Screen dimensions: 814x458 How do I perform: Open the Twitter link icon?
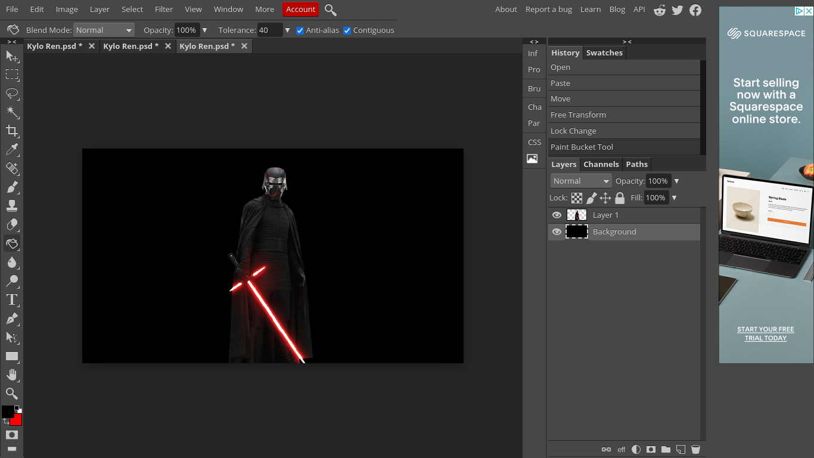click(x=678, y=10)
